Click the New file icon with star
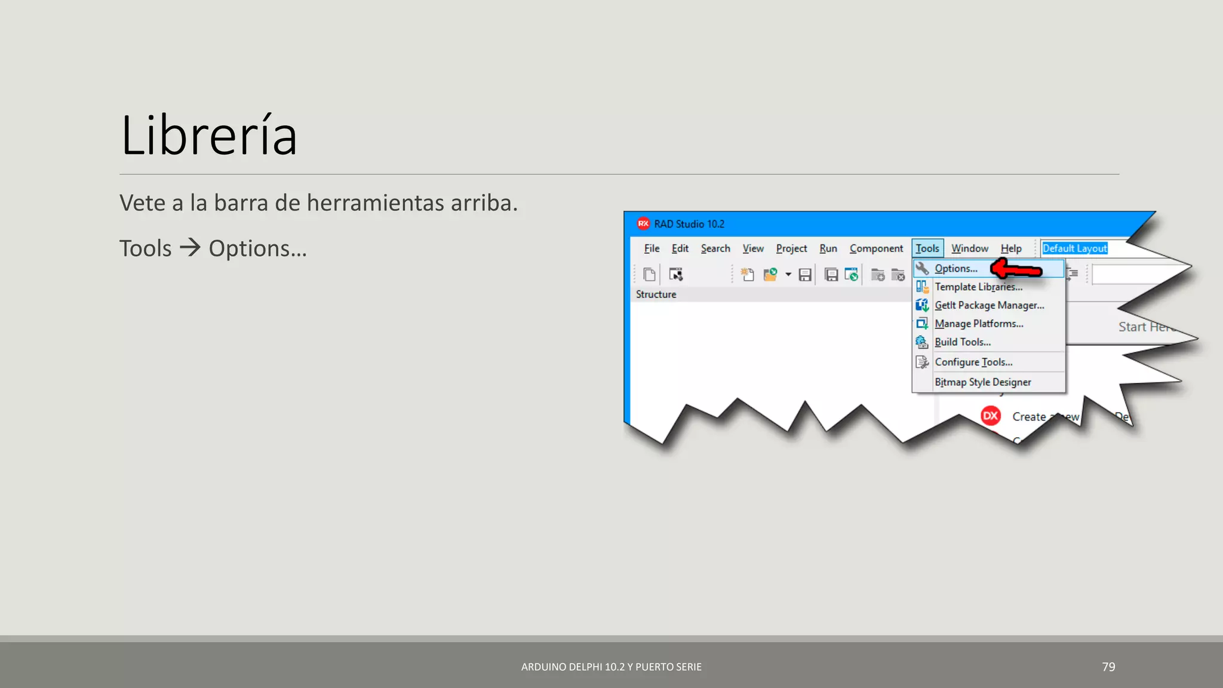1223x688 pixels. (x=747, y=274)
